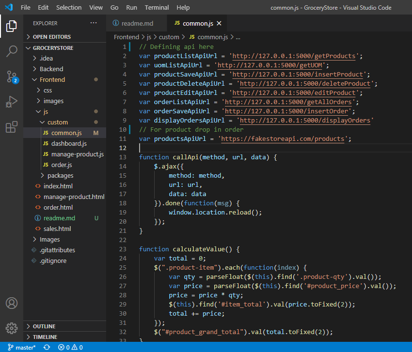The height and width of the screenshot is (352, 412).
Task: Open the Selection menu
Action: coord(69,7)
